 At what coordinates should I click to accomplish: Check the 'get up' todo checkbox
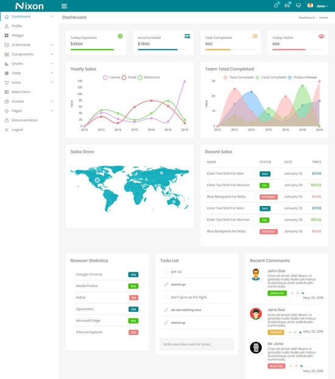(166, 272)
